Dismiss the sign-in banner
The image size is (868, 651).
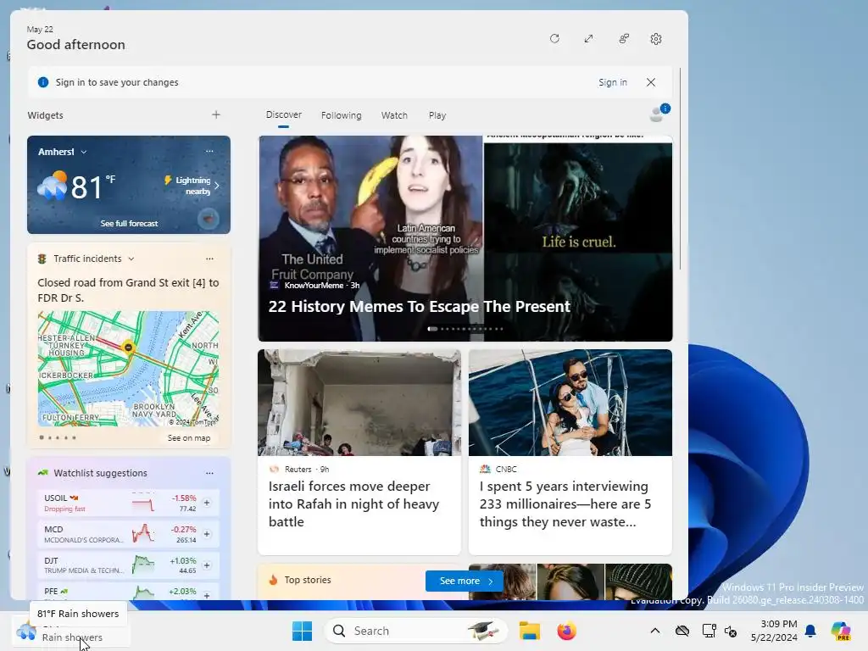click(651, 82)
